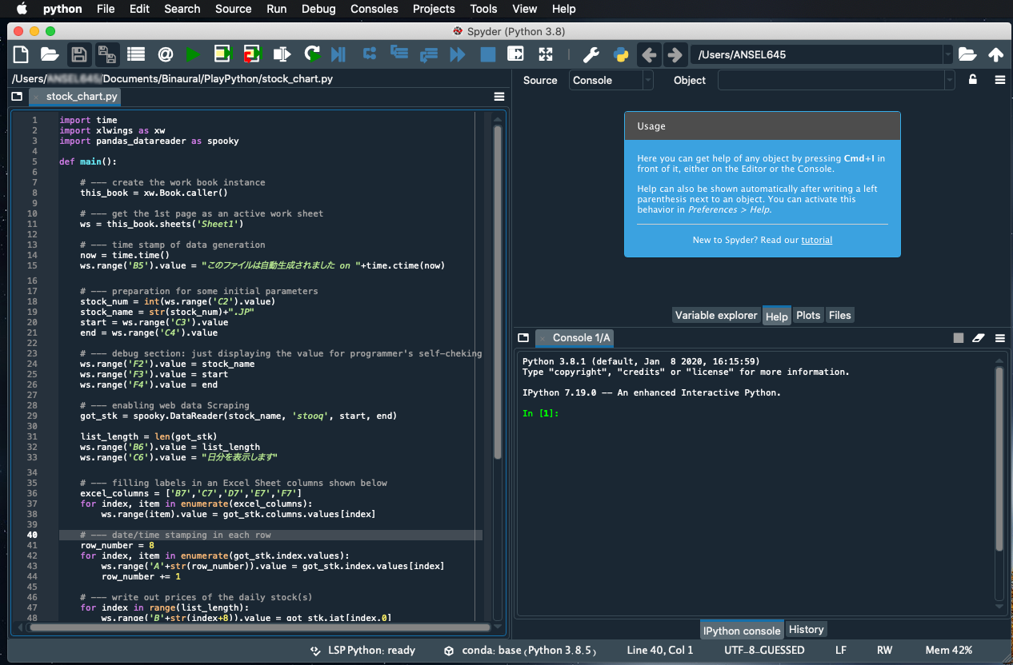Image resolution: width=1013 pixels, height=665 pixels.
Task: Interrupt kernel with gray stop square
Action: click(959, 338)
